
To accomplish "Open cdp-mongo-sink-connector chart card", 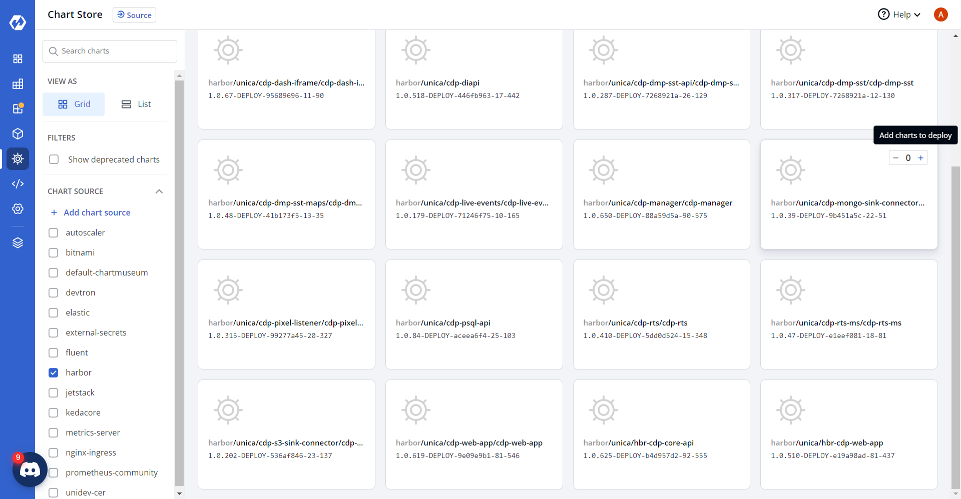I will [x=849, y=194].
